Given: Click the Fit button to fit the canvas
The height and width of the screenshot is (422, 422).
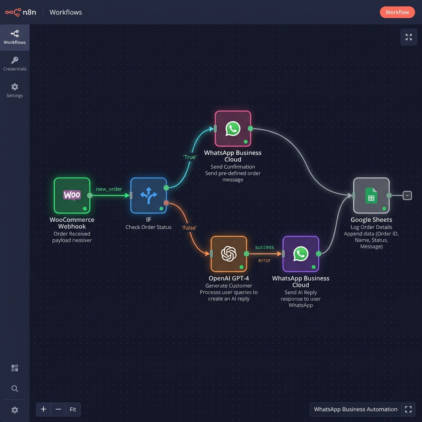Looking at the screenshot, I should [x=73, y=409].
